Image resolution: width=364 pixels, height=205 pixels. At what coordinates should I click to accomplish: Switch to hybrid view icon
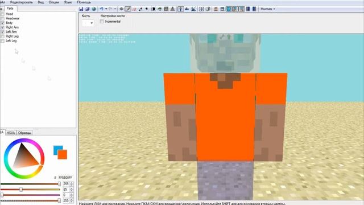pyautogui.click(x=193, y=9)
